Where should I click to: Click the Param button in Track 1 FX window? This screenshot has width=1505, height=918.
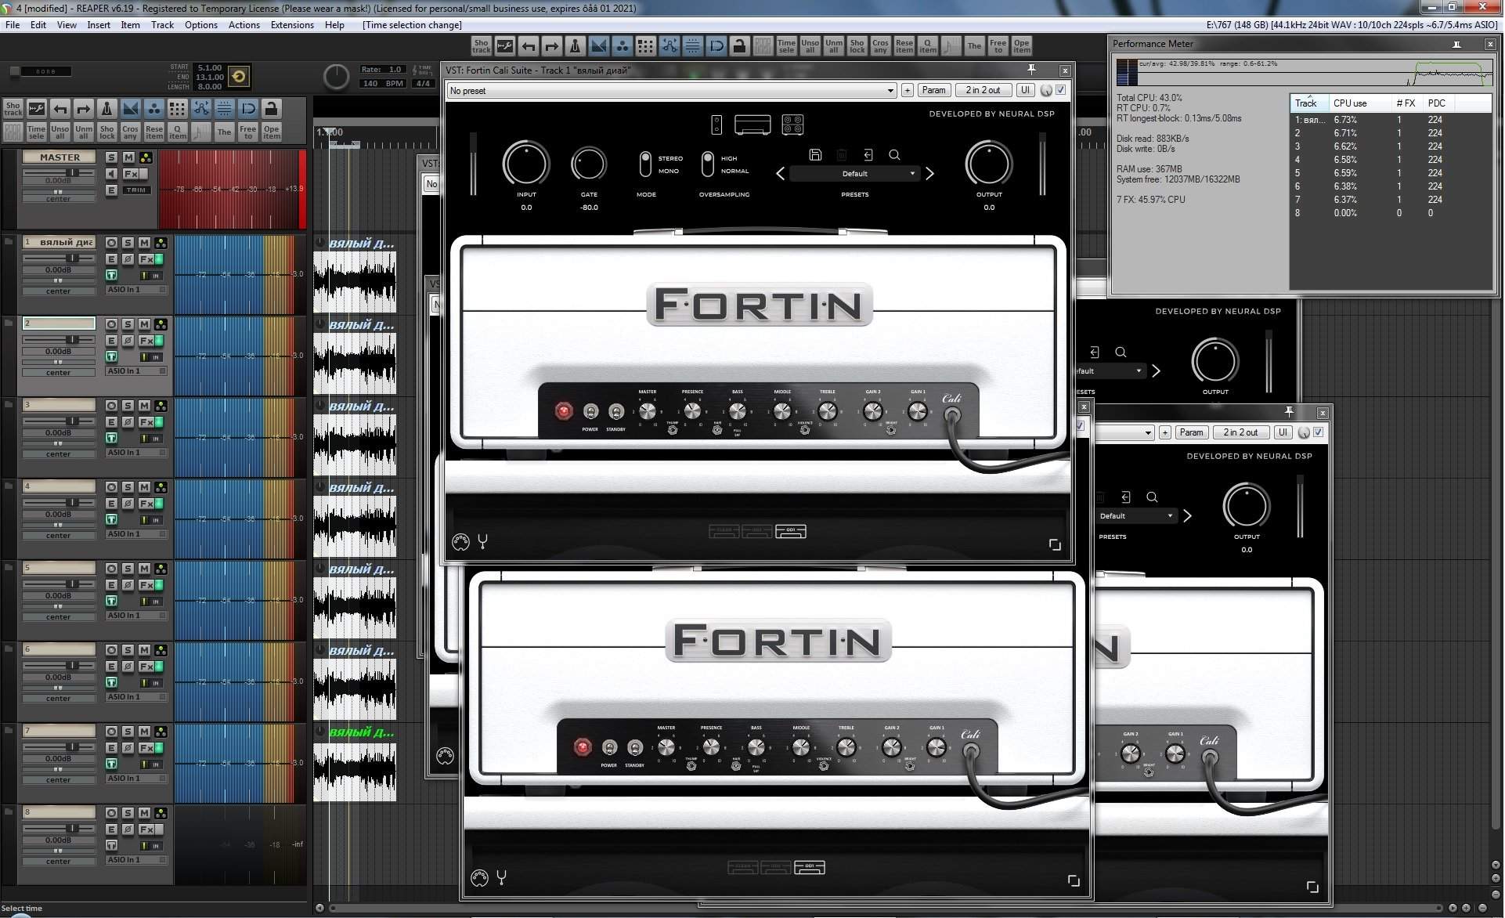pos(933,91)
